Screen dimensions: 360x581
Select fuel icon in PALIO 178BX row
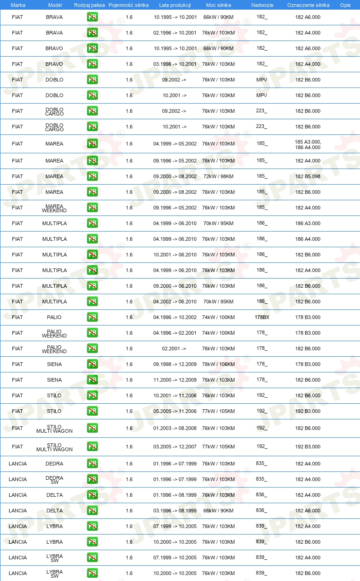click(x=92, y=317)
